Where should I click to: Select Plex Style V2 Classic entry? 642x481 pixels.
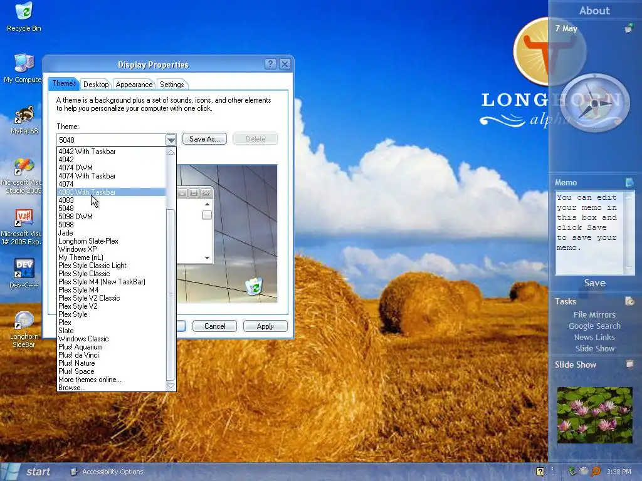click(x=112, y=298)
